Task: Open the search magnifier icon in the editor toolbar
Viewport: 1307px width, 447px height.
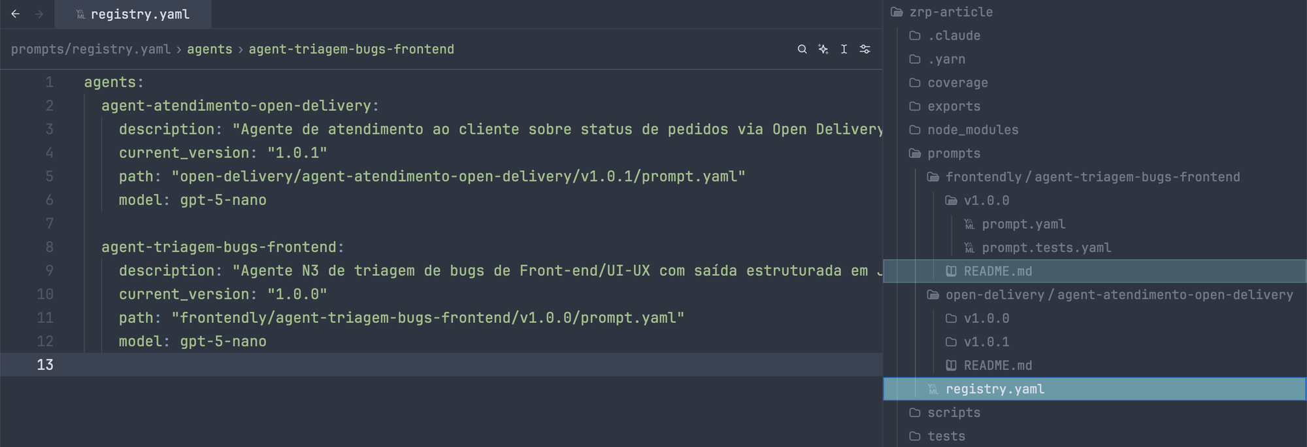Action: pos(802,49)
